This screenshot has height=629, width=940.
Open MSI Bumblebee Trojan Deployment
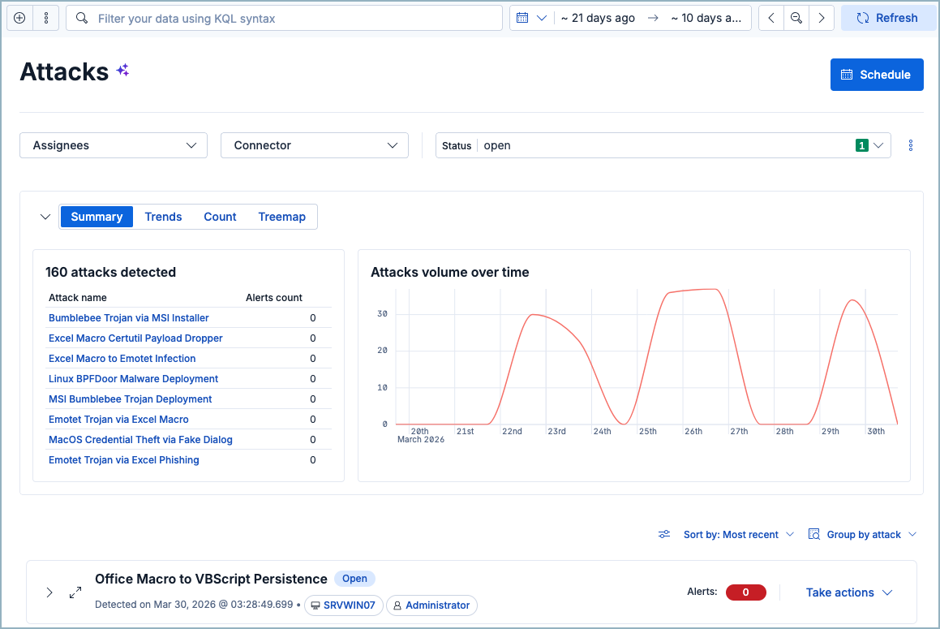pyautogui.click(x=130, y=399)
